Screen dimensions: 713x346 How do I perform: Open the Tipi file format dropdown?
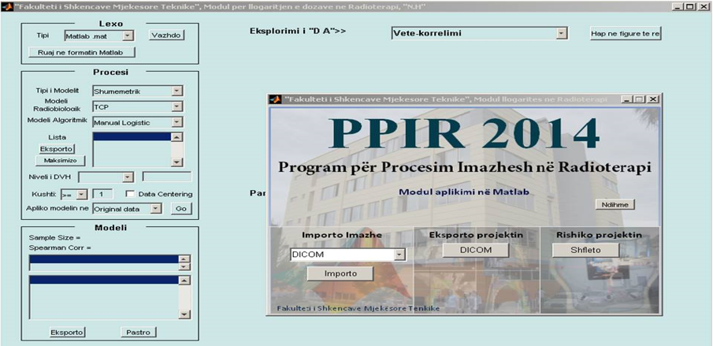tap(129, 35)
